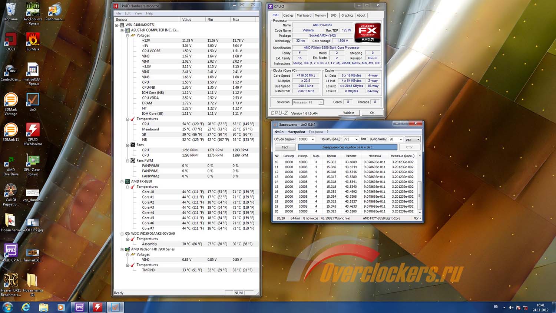Viewport: 556px width, 313px height.
Task: Select the AvPTool.exe shortcut on the desktop
Action: (33, 13)
